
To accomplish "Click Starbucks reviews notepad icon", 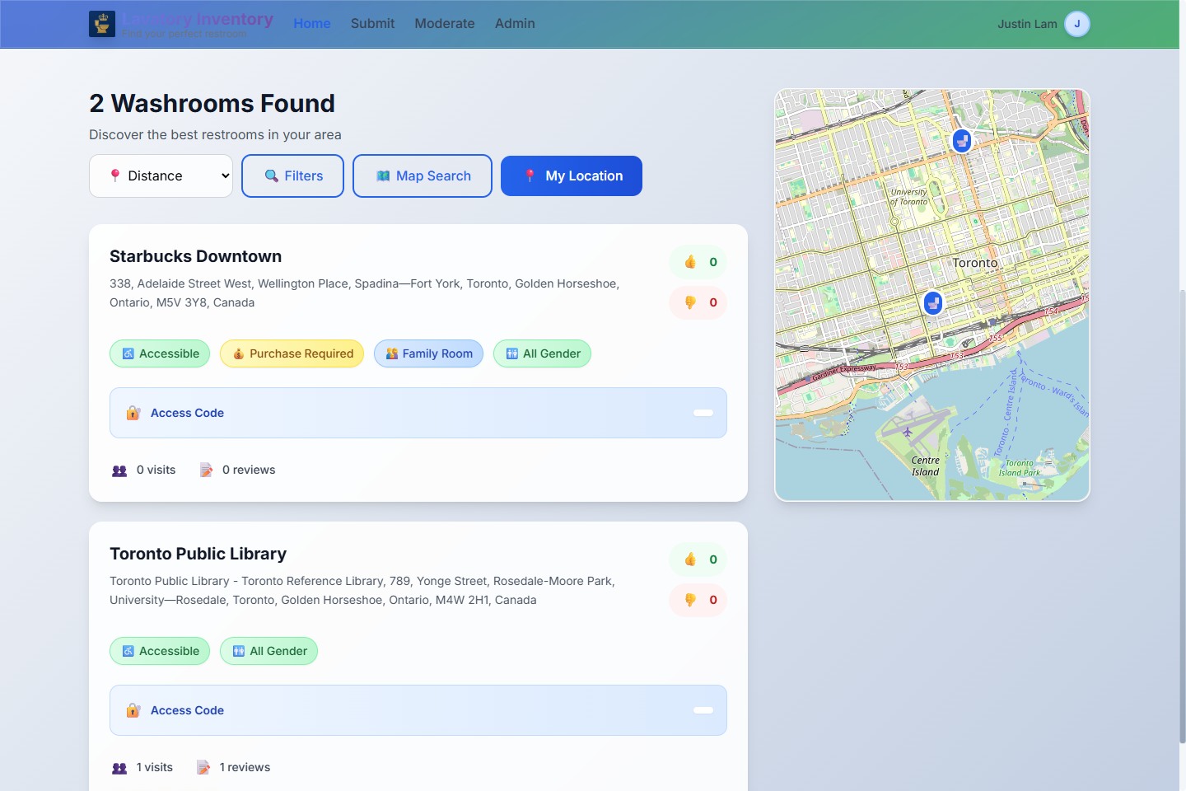I will (206, 470).
